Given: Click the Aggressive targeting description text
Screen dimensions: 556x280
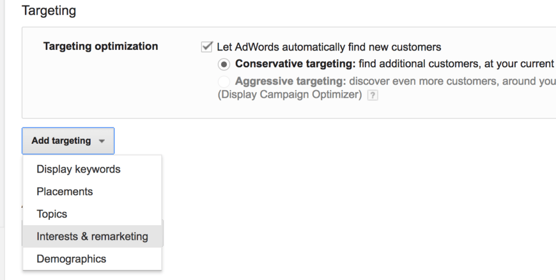Looking at the screenshot, I should click(x=395, y=81).
